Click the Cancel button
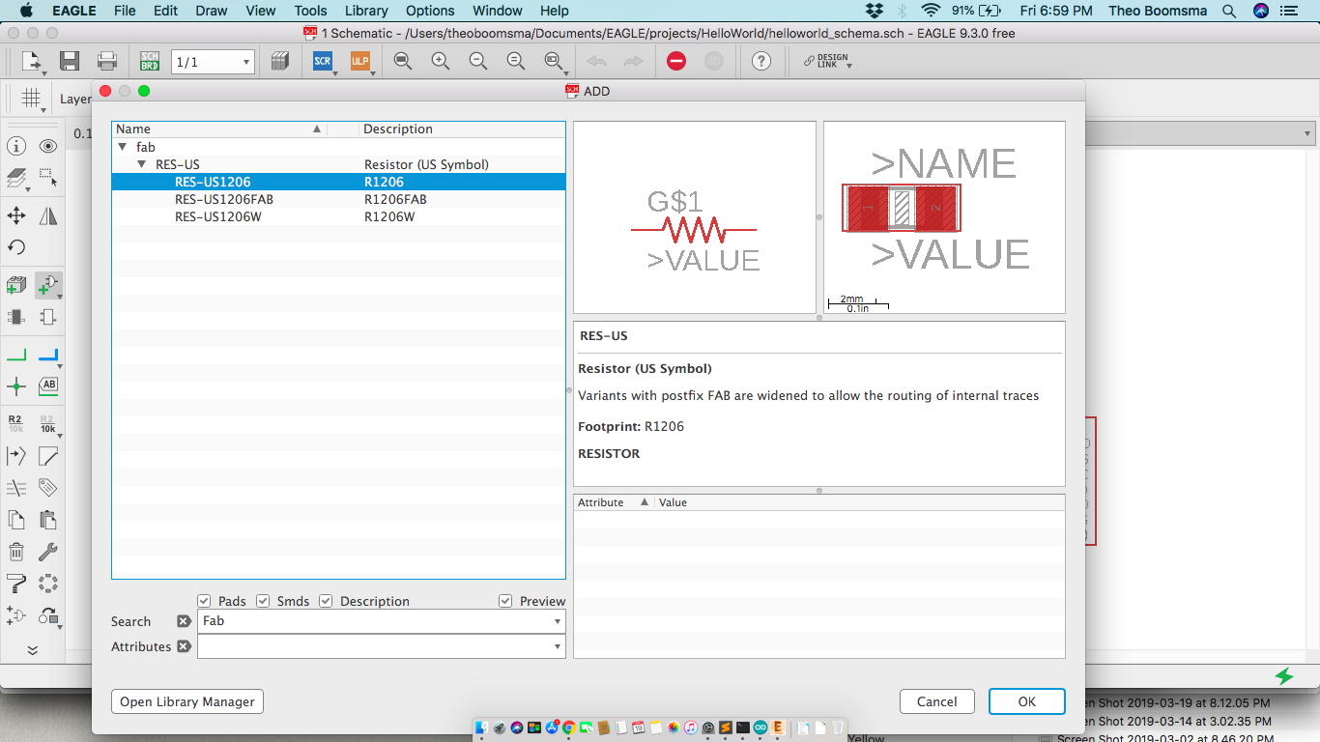1320x742 pixels. 937,701
